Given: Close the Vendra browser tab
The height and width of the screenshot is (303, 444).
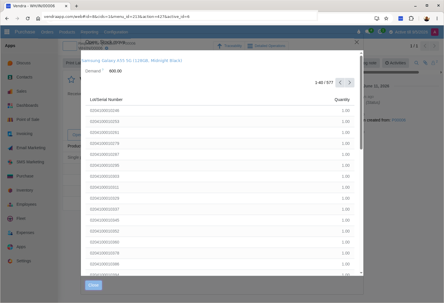Looking at the screenshot, I should click(x=66, y=6).
